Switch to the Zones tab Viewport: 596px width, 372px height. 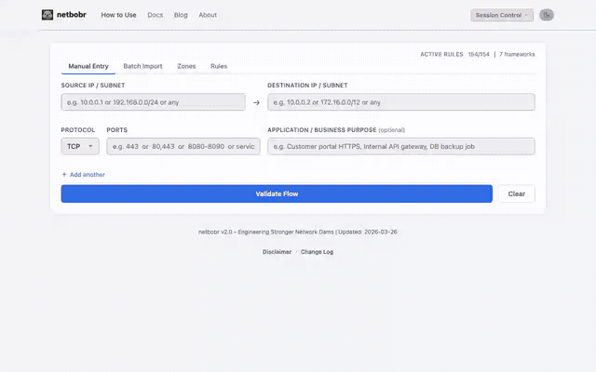point(186,66)
